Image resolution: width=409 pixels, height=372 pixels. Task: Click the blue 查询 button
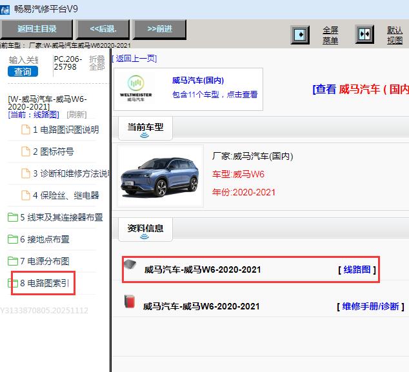pyautogui.click(x=23, y=72)
